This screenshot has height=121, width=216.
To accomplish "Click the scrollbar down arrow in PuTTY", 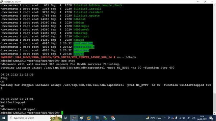I will 215,114.
